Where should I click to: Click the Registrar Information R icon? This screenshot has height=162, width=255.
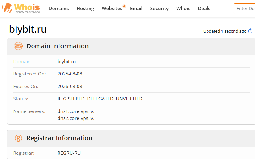coord(18,138)
